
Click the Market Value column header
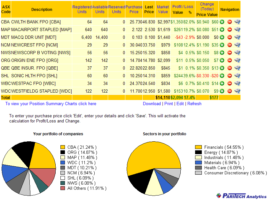[163, 9]
